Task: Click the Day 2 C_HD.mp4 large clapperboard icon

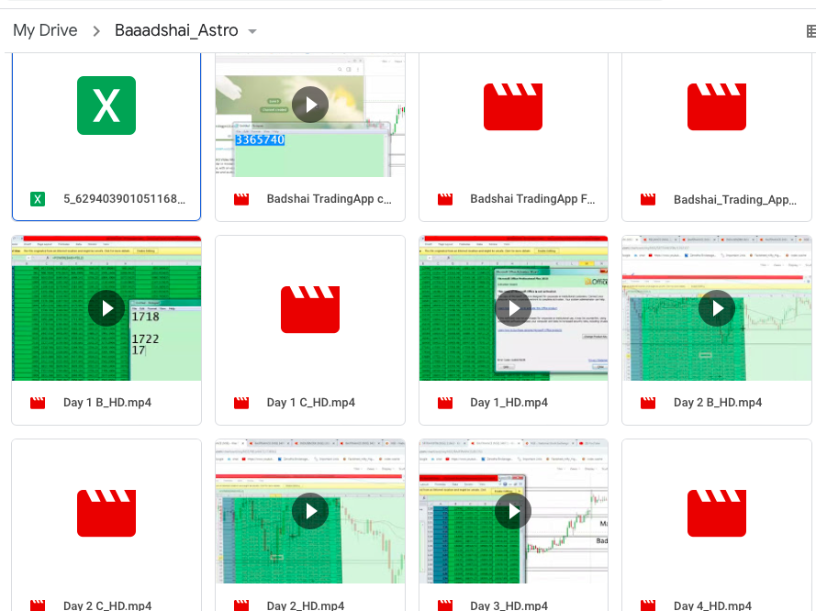Action: click(106, 512)
